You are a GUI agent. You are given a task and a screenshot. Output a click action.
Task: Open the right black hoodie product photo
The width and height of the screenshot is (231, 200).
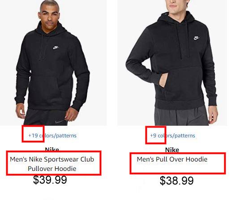pos(172,63)
